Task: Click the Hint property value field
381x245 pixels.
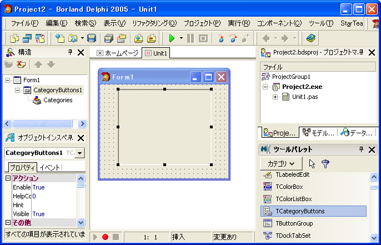Action: (x=54, y=205)
